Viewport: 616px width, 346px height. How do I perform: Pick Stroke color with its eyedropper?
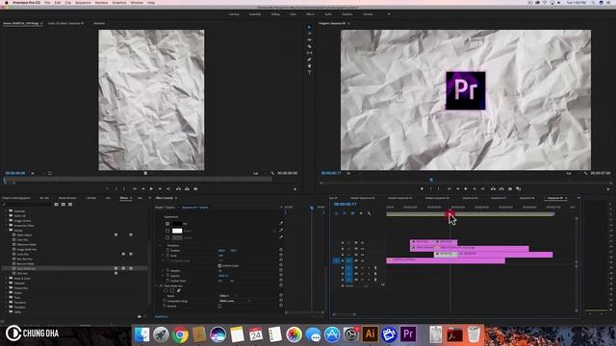click(x=281, y=231)
